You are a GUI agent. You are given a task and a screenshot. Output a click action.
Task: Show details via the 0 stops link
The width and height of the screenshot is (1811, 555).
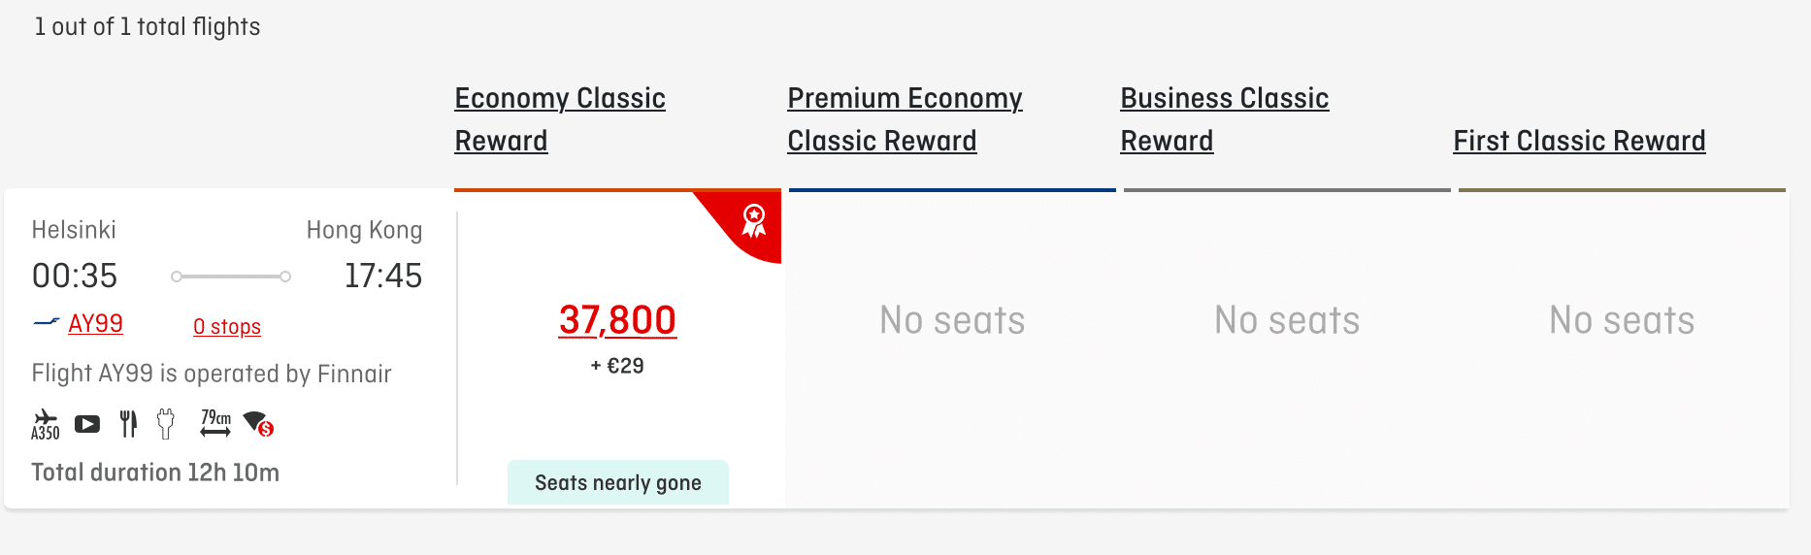227,327
